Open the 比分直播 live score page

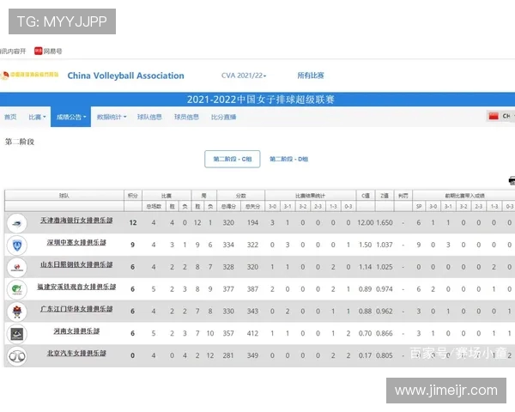click(x=223, y=117)
